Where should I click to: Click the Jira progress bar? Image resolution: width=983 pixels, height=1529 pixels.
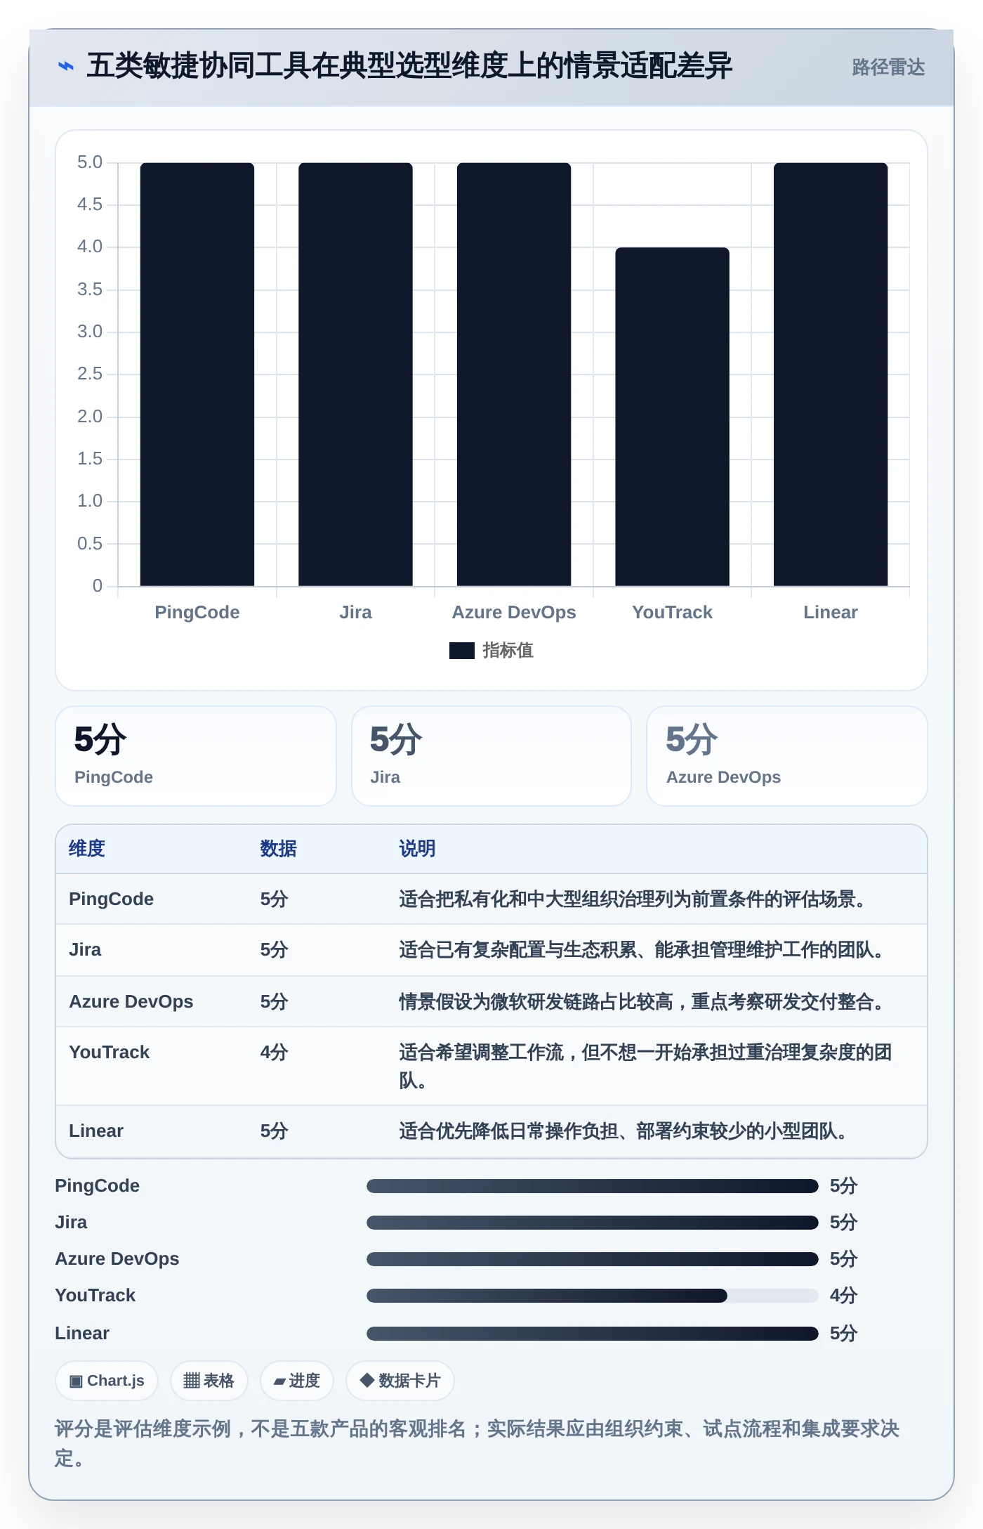click(593, 1223)
